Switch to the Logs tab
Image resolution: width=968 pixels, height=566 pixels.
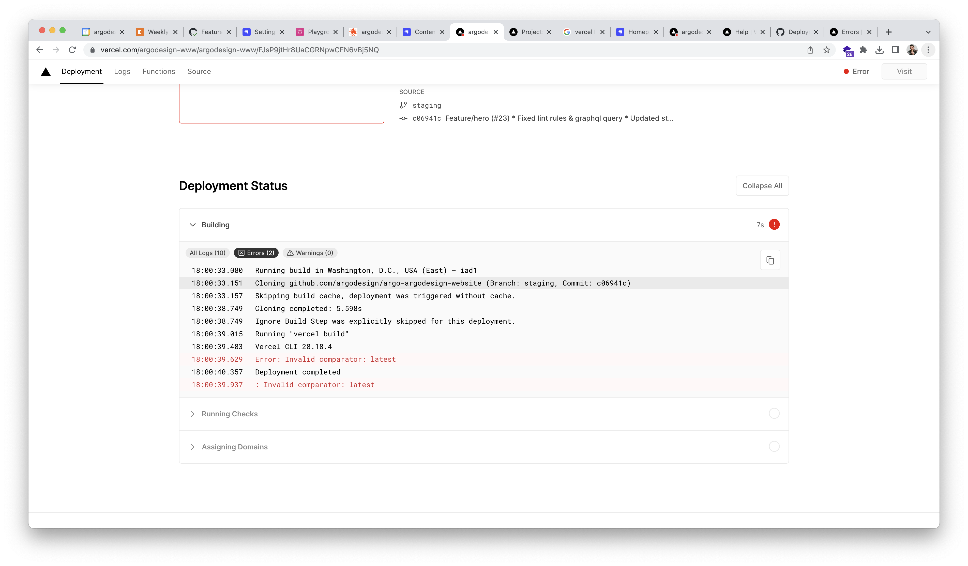(x=122, y=71)
